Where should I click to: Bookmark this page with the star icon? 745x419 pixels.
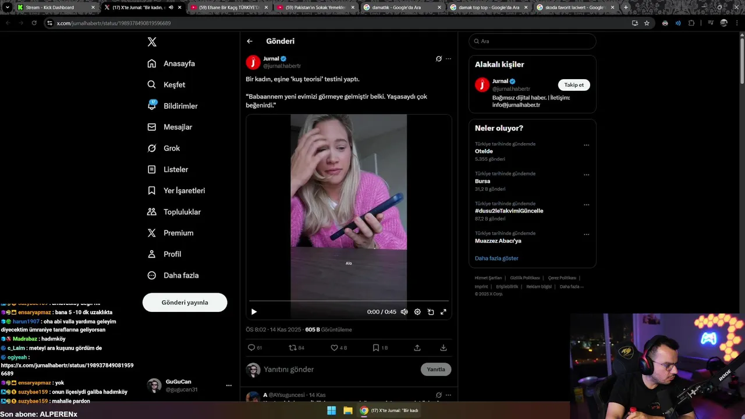[647, 23]
